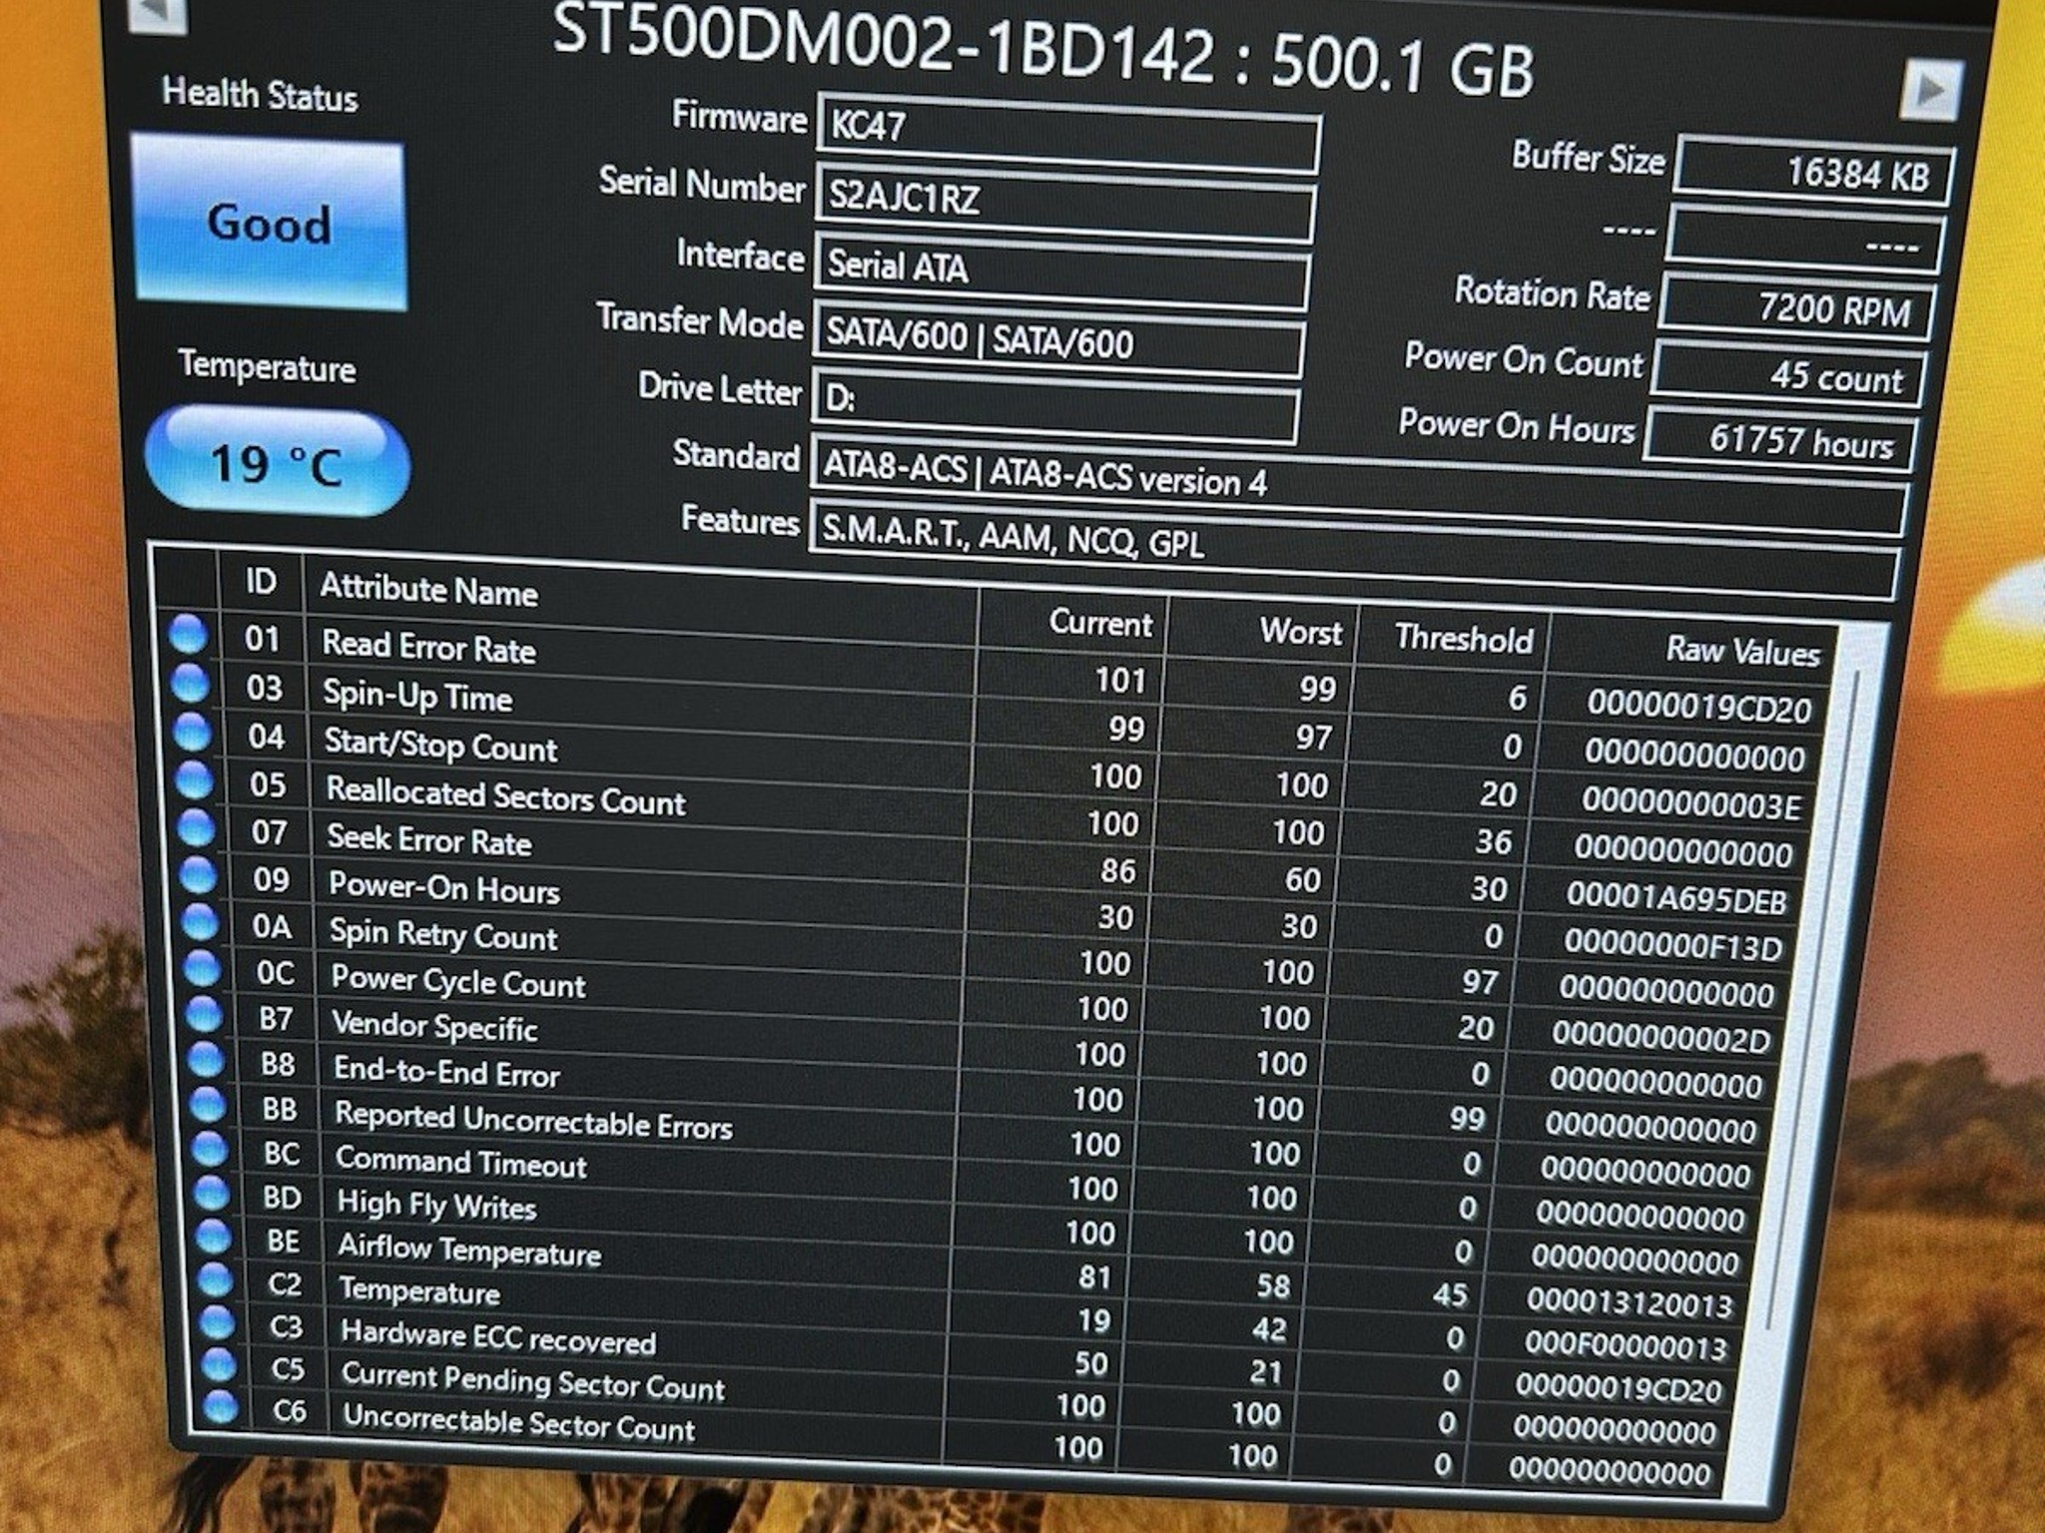Click the Current Pending Sector Count name
2045x1533 pixels.
coord(533,1380)
